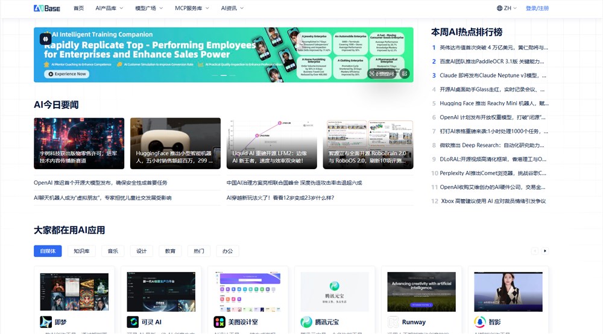
Task: Open ranking item 5 Hugging Face Reachy Mini
Action: pos(490,104)
